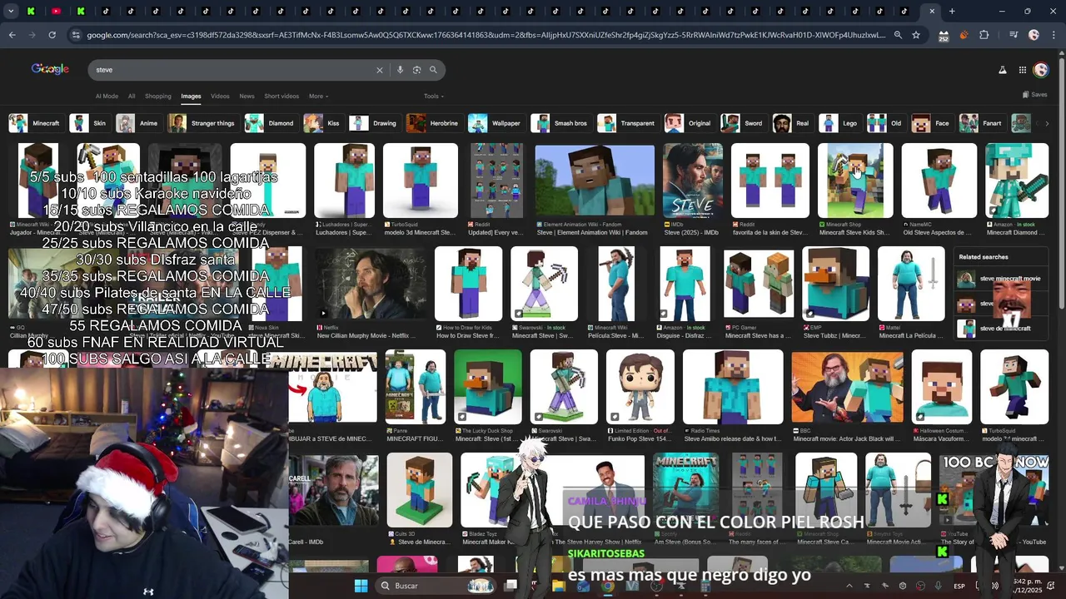1066x599 pixels.
Task: Open the Windows Start menu
Action: (361, 586)
